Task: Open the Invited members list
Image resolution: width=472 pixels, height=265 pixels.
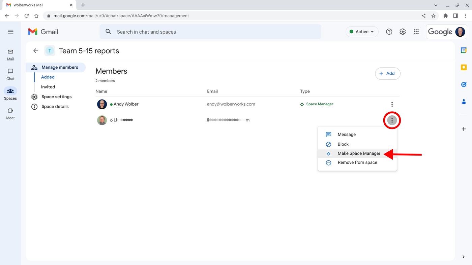Action: [x=48, y=87]
